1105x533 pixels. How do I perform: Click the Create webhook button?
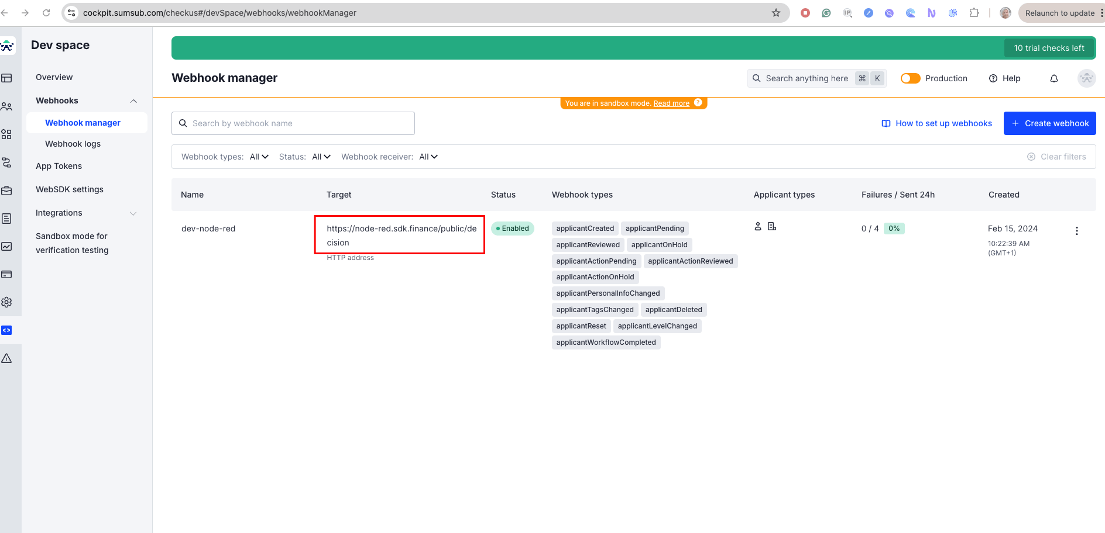tap(1049, 123)
